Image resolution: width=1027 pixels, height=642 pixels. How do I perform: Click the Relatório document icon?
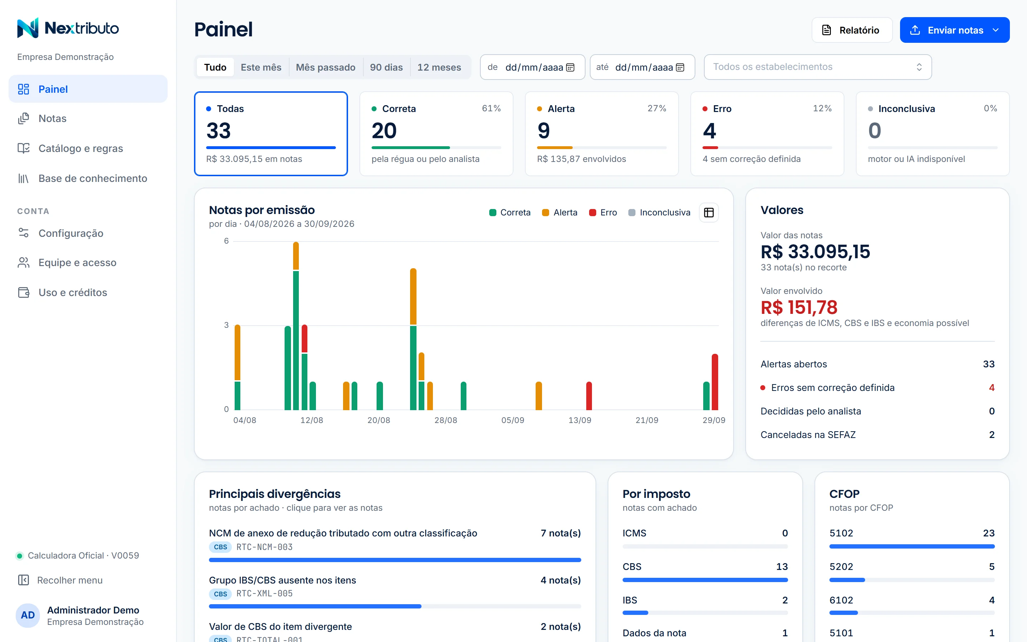click(826, 30)
